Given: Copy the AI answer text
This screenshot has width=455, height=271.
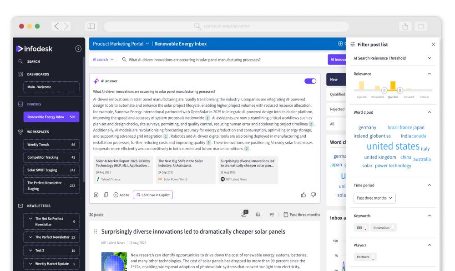Looking at the screenshot, I should coord(106,195).
